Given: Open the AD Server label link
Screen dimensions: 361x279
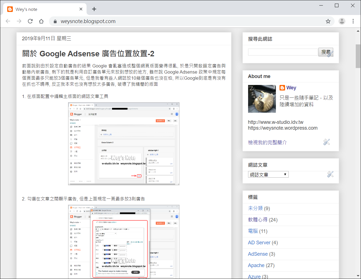Looking at the screenshot, I should (x=259, y=242).
